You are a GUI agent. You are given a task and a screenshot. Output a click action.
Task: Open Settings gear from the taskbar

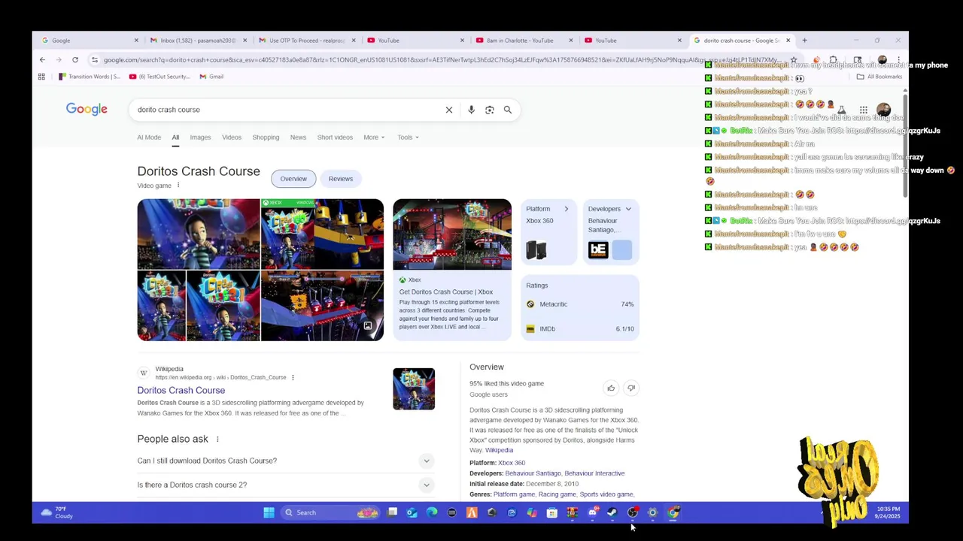tap(652, 512)
